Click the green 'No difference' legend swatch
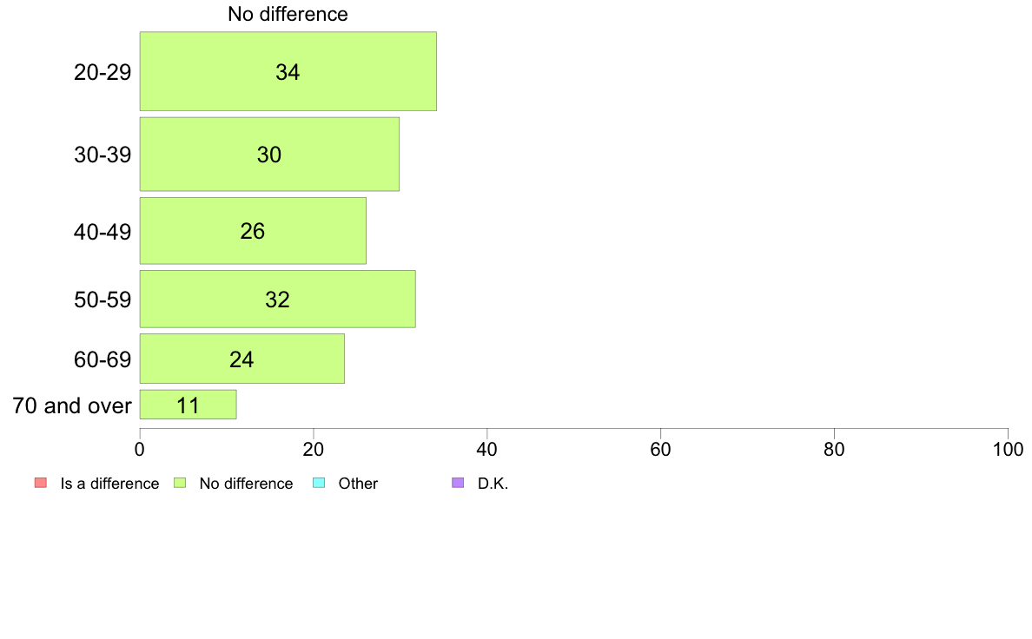This screenshot has height=639, width=1032. click(180, 483)
